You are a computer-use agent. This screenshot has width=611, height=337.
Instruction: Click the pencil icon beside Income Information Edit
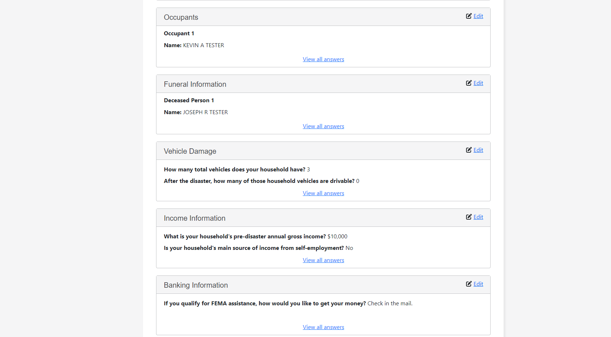click(x=469, y=217)
